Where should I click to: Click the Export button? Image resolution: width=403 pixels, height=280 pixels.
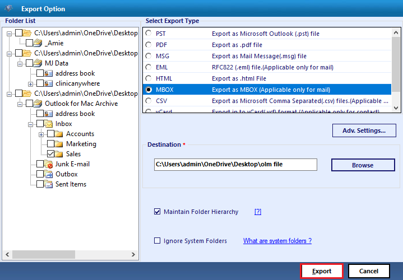tap(322, 271)
